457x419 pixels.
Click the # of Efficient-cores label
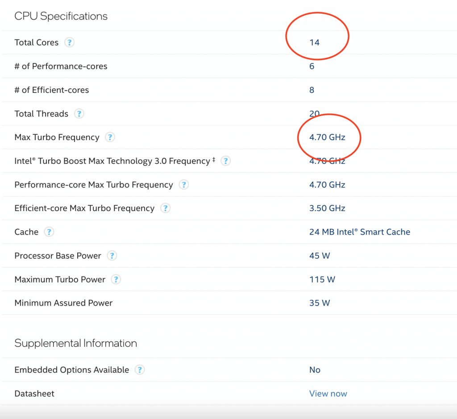coord(52,90)
